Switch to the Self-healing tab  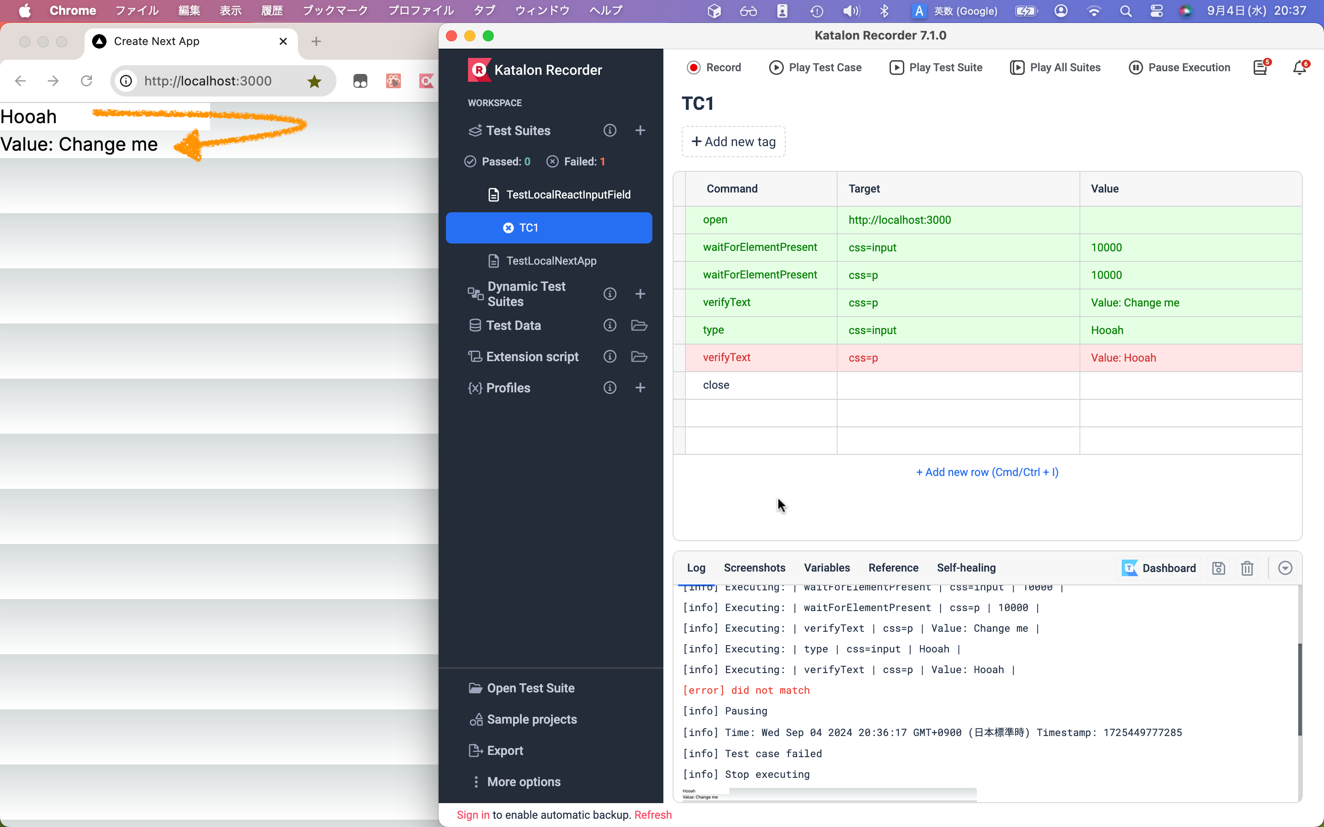[965, 568]
